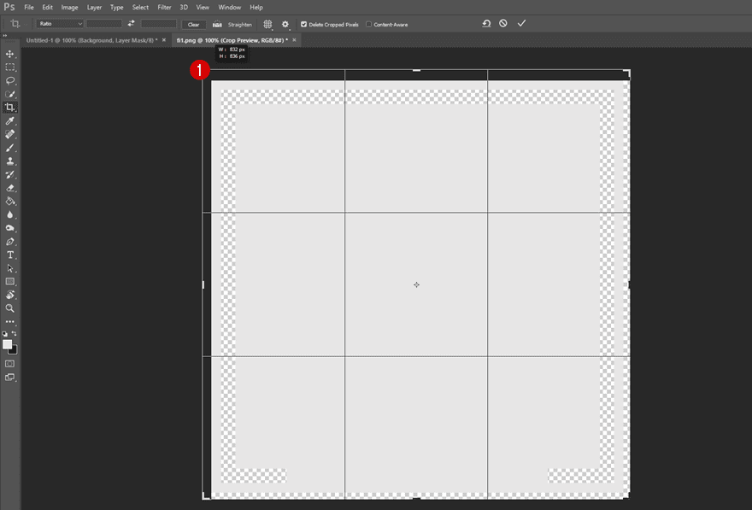Enable Content-Aware checkbox
This screenshot has width=752, height=510.
(369, 25)
